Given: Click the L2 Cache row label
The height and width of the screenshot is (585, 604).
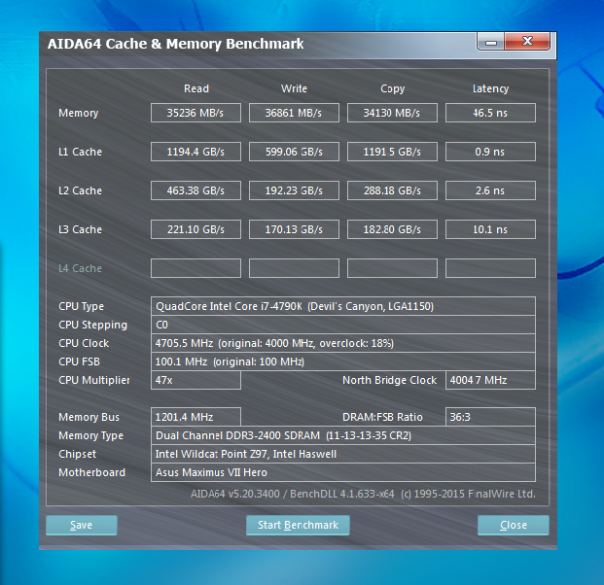Looking at the screenshot, I should 80,190.
